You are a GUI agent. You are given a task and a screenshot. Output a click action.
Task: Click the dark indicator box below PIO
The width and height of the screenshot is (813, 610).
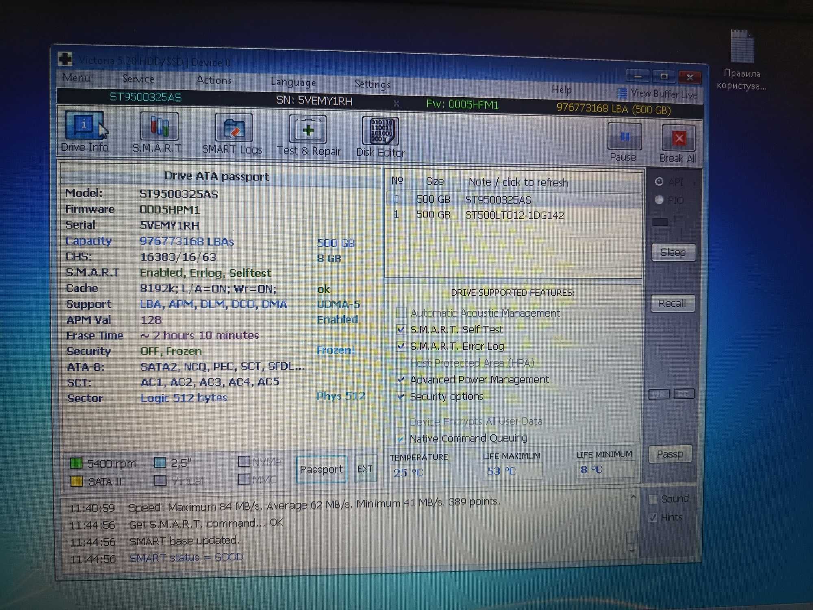point(660,222)
